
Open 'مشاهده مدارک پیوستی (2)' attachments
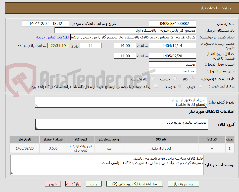[134, 184]
